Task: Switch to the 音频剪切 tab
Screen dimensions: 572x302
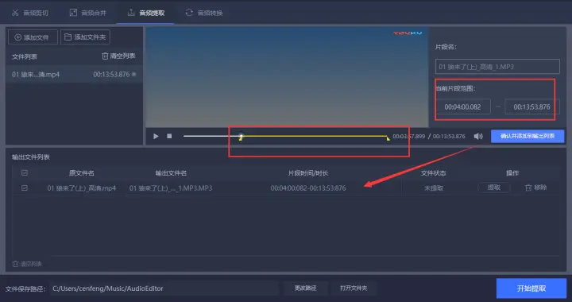Action: (30, 13)
